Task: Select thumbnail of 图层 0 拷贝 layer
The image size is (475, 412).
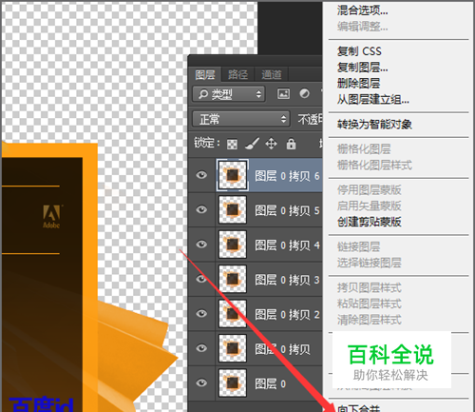Action: point(233,348)
